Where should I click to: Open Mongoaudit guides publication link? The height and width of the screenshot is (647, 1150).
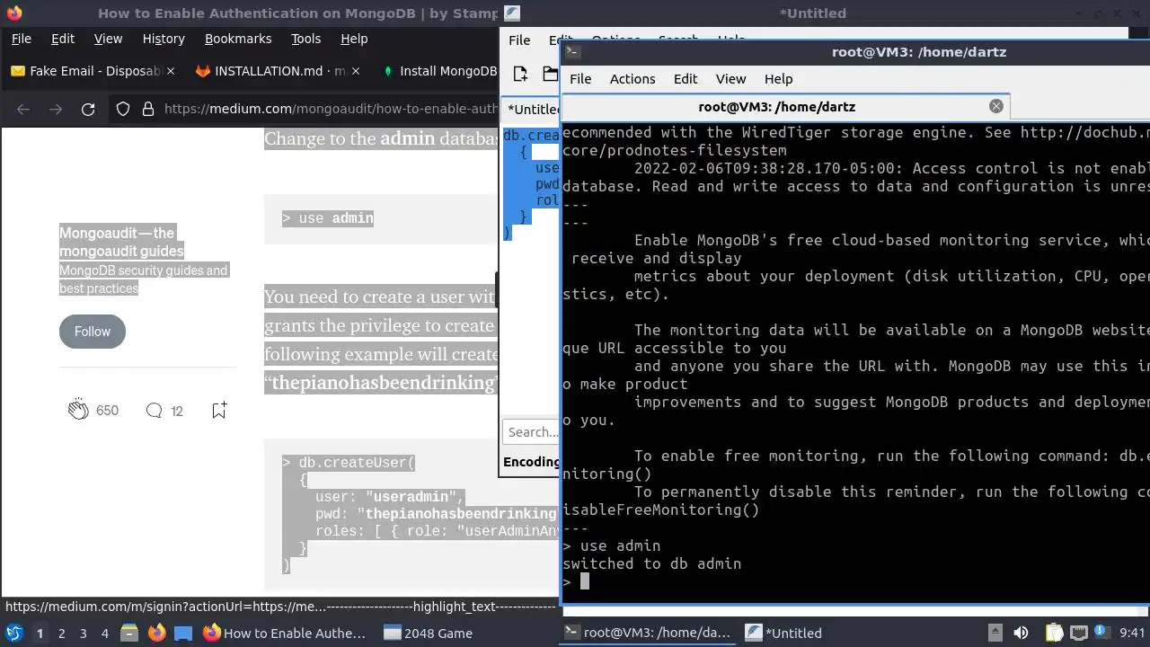tap(121, 242)
